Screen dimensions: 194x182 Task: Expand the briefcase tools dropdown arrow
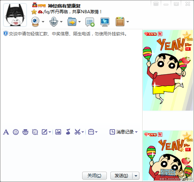tap(96, 132)
